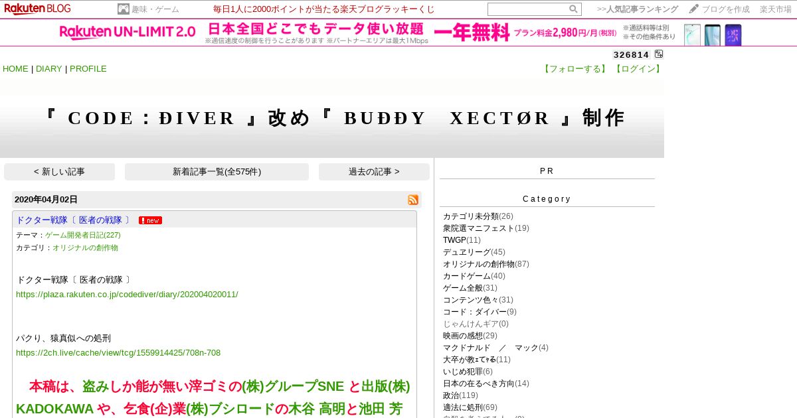797x418 pixels.
Task: Open sidebar category カテゴリ未分類(26)
Action: point(478,216)
